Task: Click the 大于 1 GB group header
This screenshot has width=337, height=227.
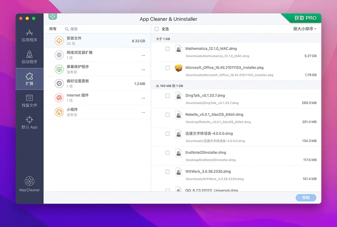Action: click(x=163, y=39)
